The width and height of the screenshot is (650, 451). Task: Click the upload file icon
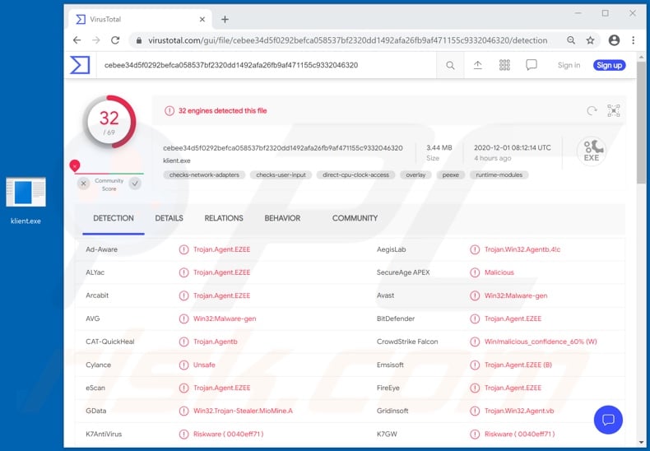pos(477,65)
